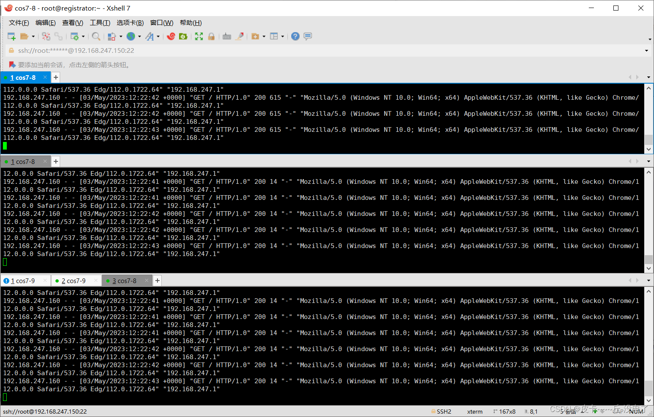Close the middle pane cos7-8 tab
This screenshot has width=654, height=417.
click(x=45, y=161)
